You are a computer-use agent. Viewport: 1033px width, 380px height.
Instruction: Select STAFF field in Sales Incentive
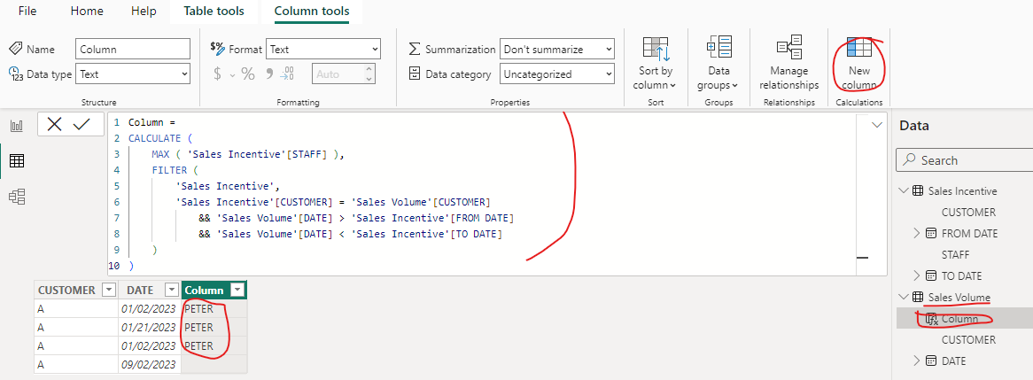pos(955,254)
